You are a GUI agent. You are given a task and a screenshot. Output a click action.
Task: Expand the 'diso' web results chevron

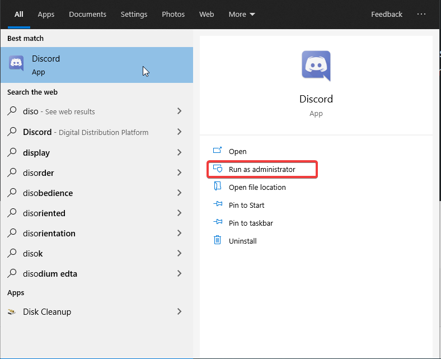point(180,111)
